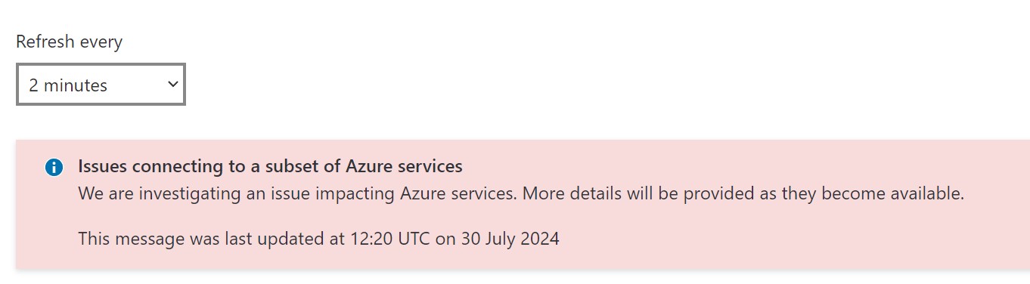Focus the grey-bordered refresh interval box
Screen dimensions: 1030x284
click(101, 85)
